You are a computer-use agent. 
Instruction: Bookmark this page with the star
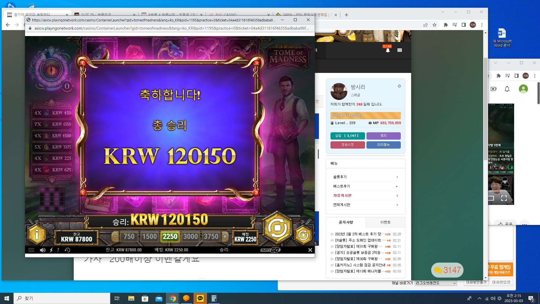[x=435, y=25]
